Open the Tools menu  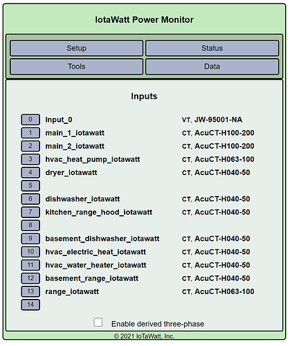[x=76, y=66]
